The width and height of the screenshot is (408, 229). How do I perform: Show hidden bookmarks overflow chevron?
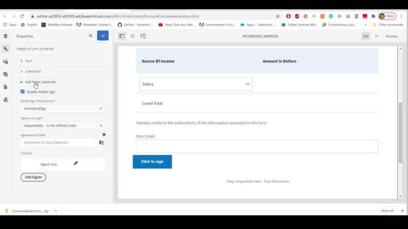[366, 24]
